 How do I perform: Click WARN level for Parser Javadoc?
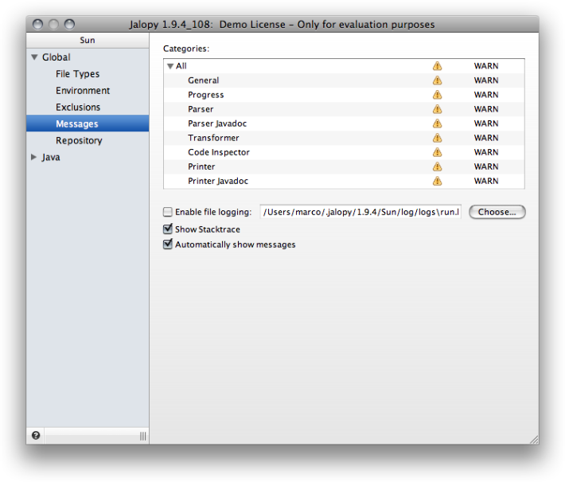(486, 123)
